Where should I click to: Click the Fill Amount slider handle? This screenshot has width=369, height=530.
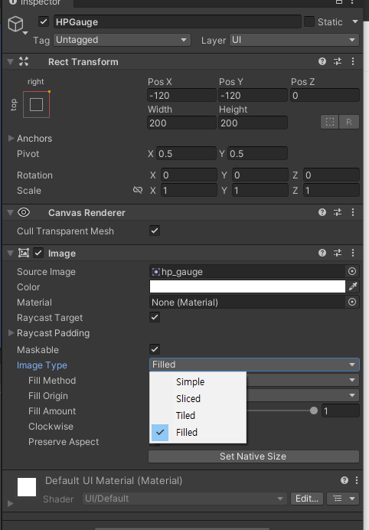click(314, 411)
